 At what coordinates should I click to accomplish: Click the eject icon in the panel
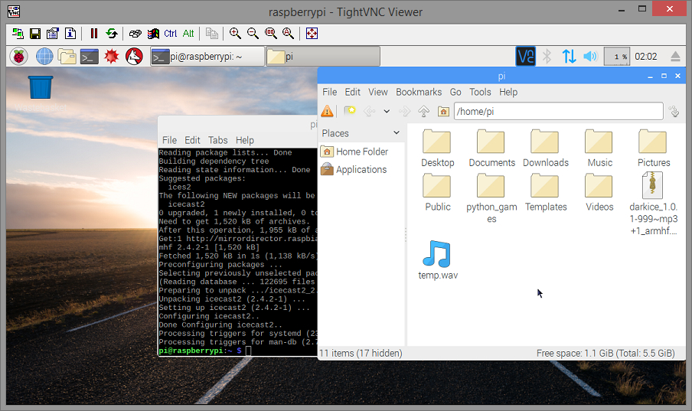(x=675, y=57)
